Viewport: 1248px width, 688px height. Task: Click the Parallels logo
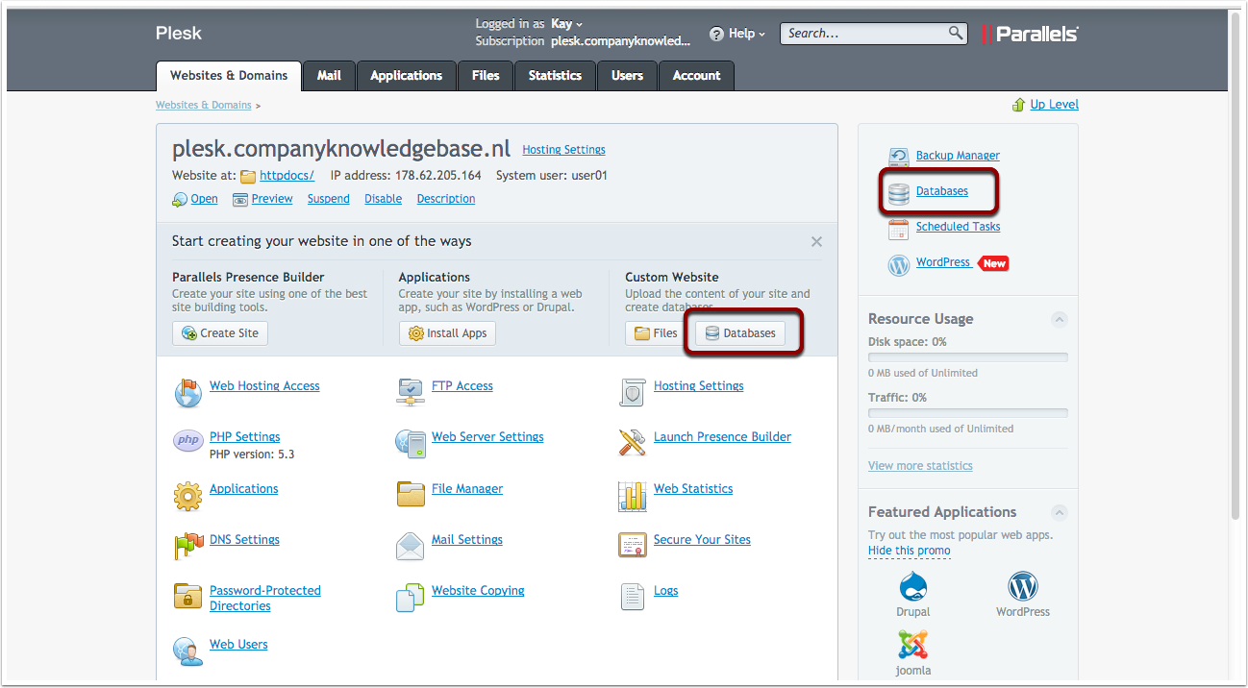pos(1030,34)
